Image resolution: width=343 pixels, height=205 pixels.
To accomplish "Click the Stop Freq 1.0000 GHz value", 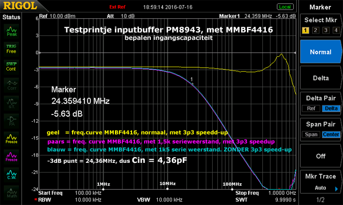I will 282,193.
